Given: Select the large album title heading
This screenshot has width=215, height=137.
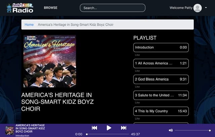Looking at the screenshot, I should pyautogui.click(x=57, y=102).
